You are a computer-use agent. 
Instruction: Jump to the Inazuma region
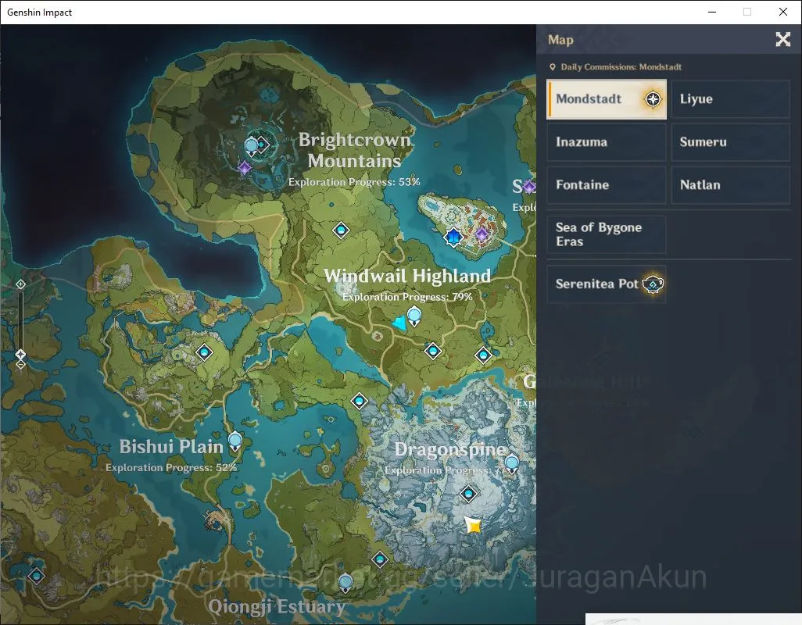pyautogui.click(x=606, y=142)
